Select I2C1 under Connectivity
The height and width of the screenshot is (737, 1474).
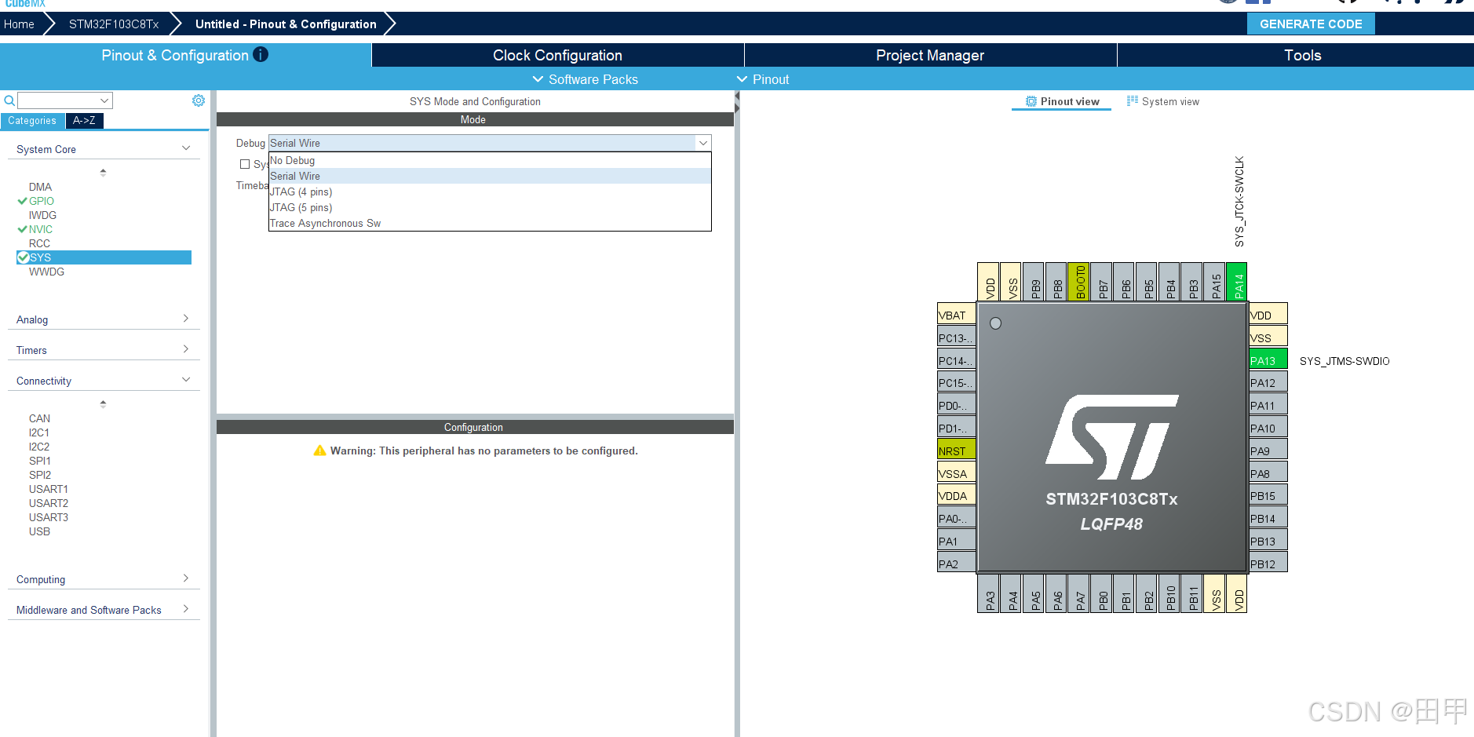[x=39, y=432]
